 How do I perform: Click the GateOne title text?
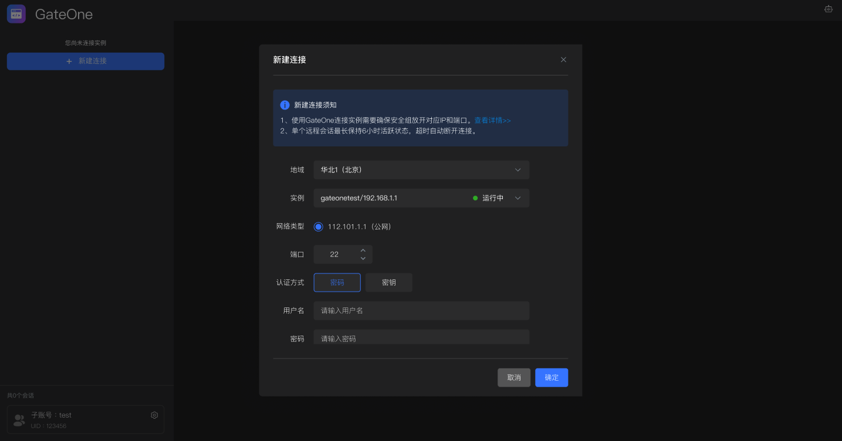[x=64, y=15]
